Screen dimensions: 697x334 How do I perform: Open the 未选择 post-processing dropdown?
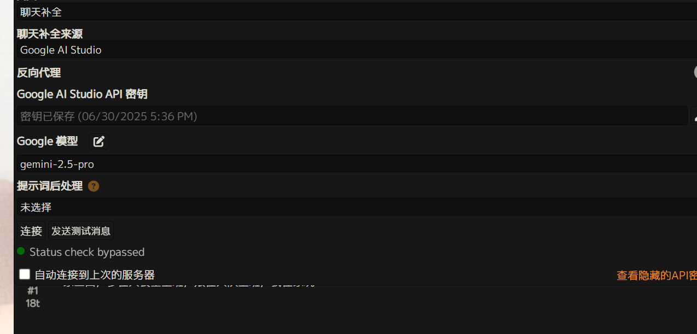coord(356,207)
